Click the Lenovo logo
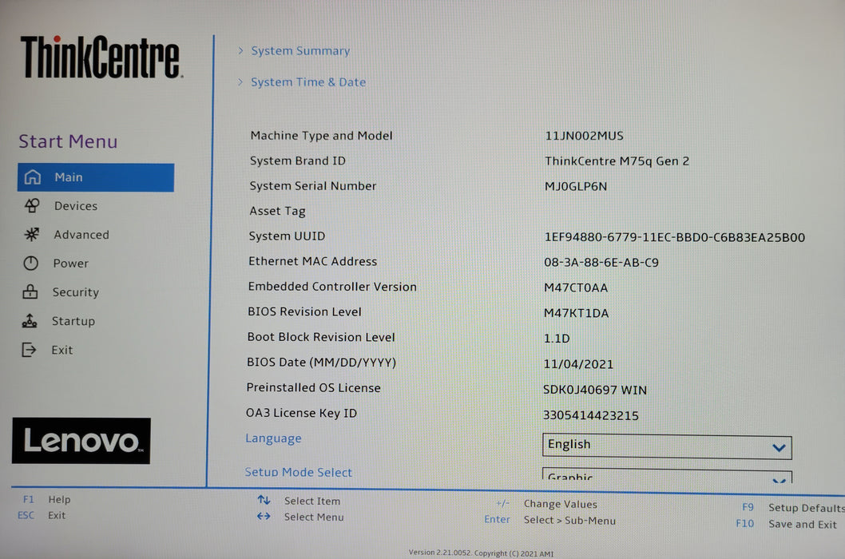This screenshot has width=845, height=559. (x=81, y=440)
